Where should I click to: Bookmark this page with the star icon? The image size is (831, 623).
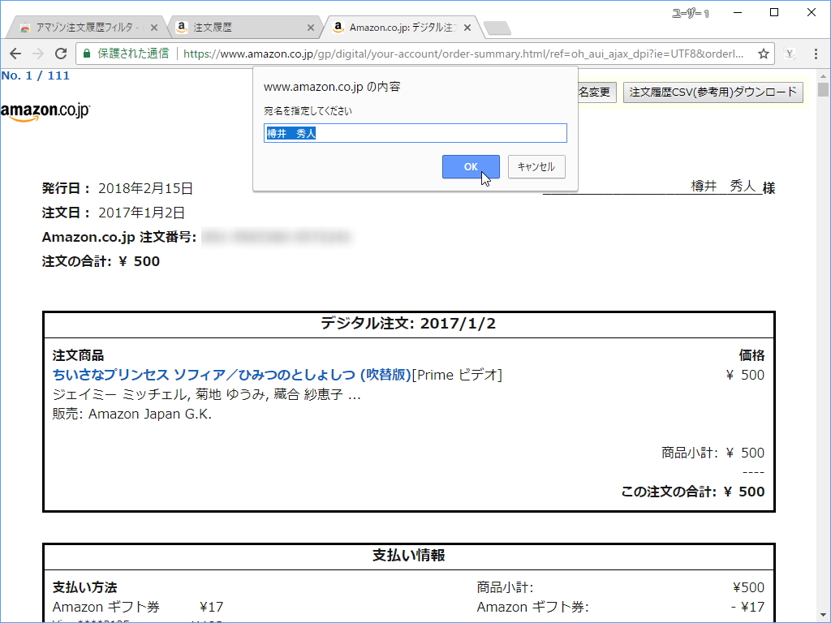tap(763, 53)
